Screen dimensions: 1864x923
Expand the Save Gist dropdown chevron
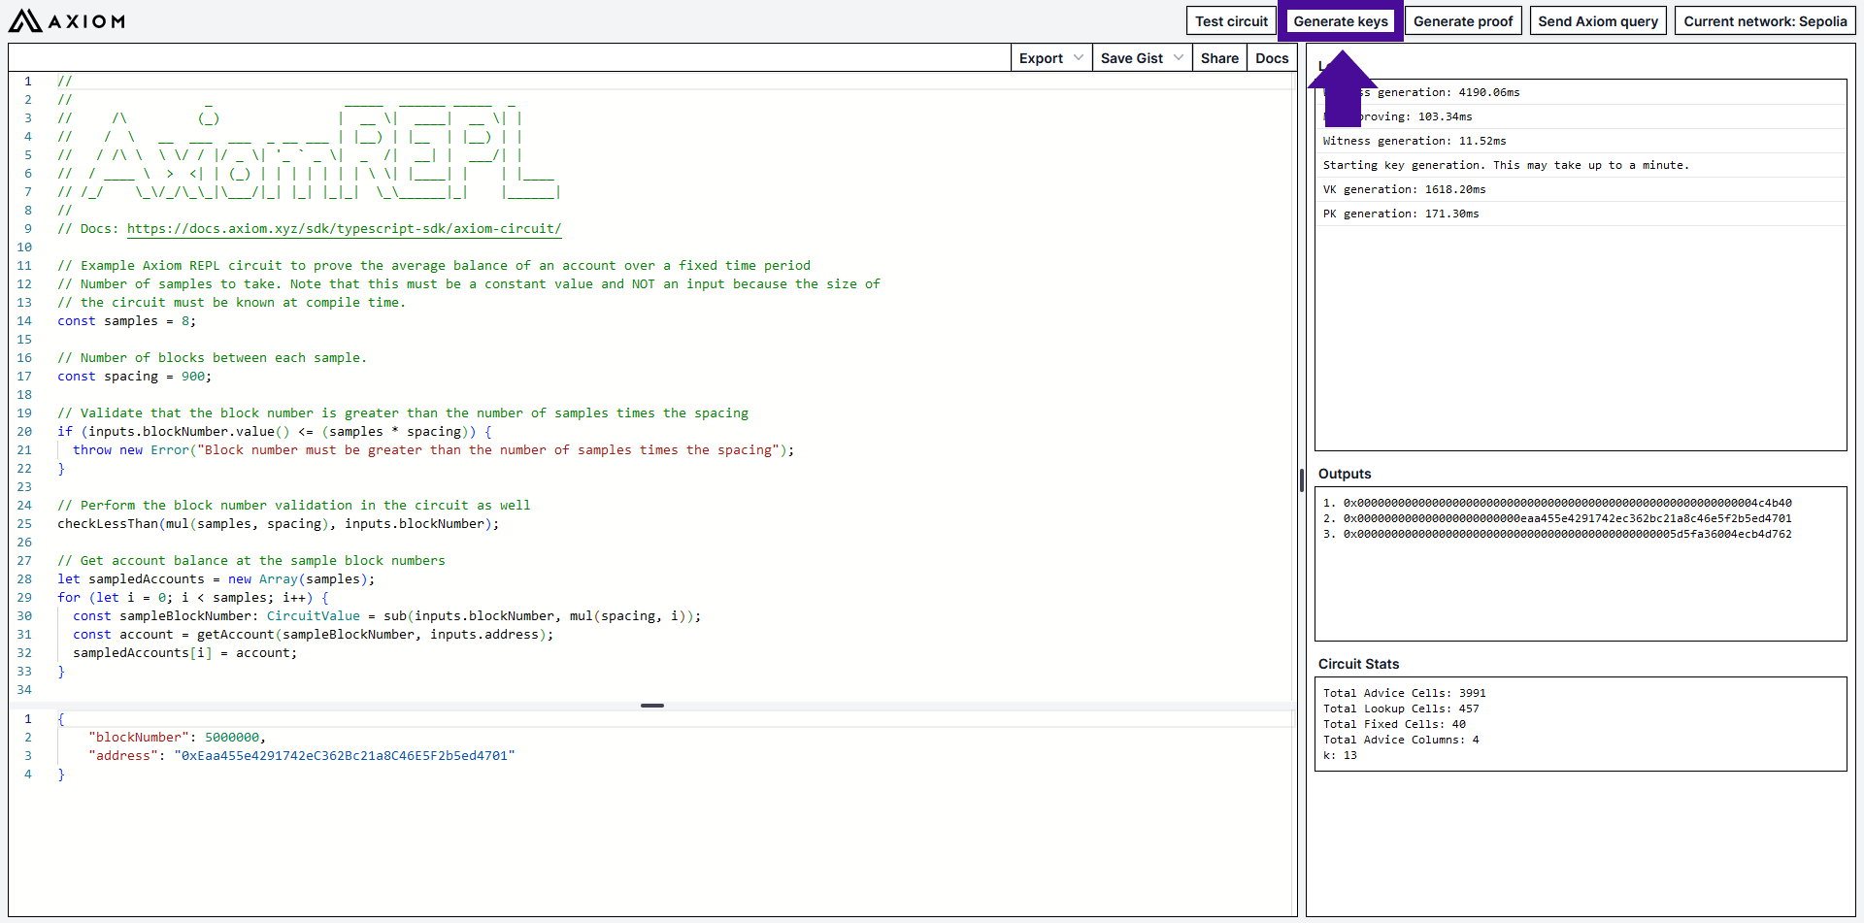point(1178,58)
